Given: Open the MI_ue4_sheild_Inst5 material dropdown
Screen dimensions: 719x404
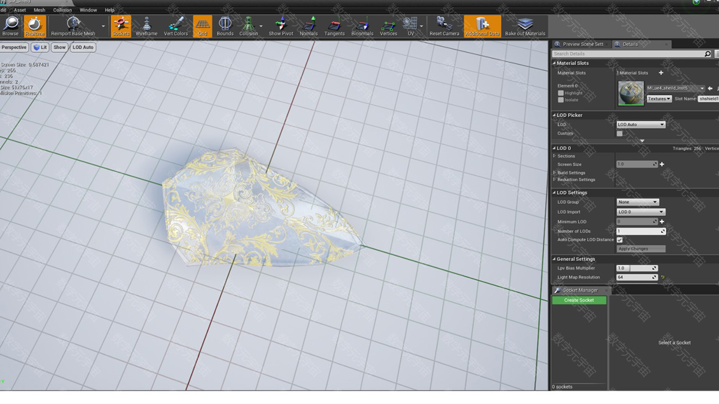Looking at the screenshot, I should 676,88.
